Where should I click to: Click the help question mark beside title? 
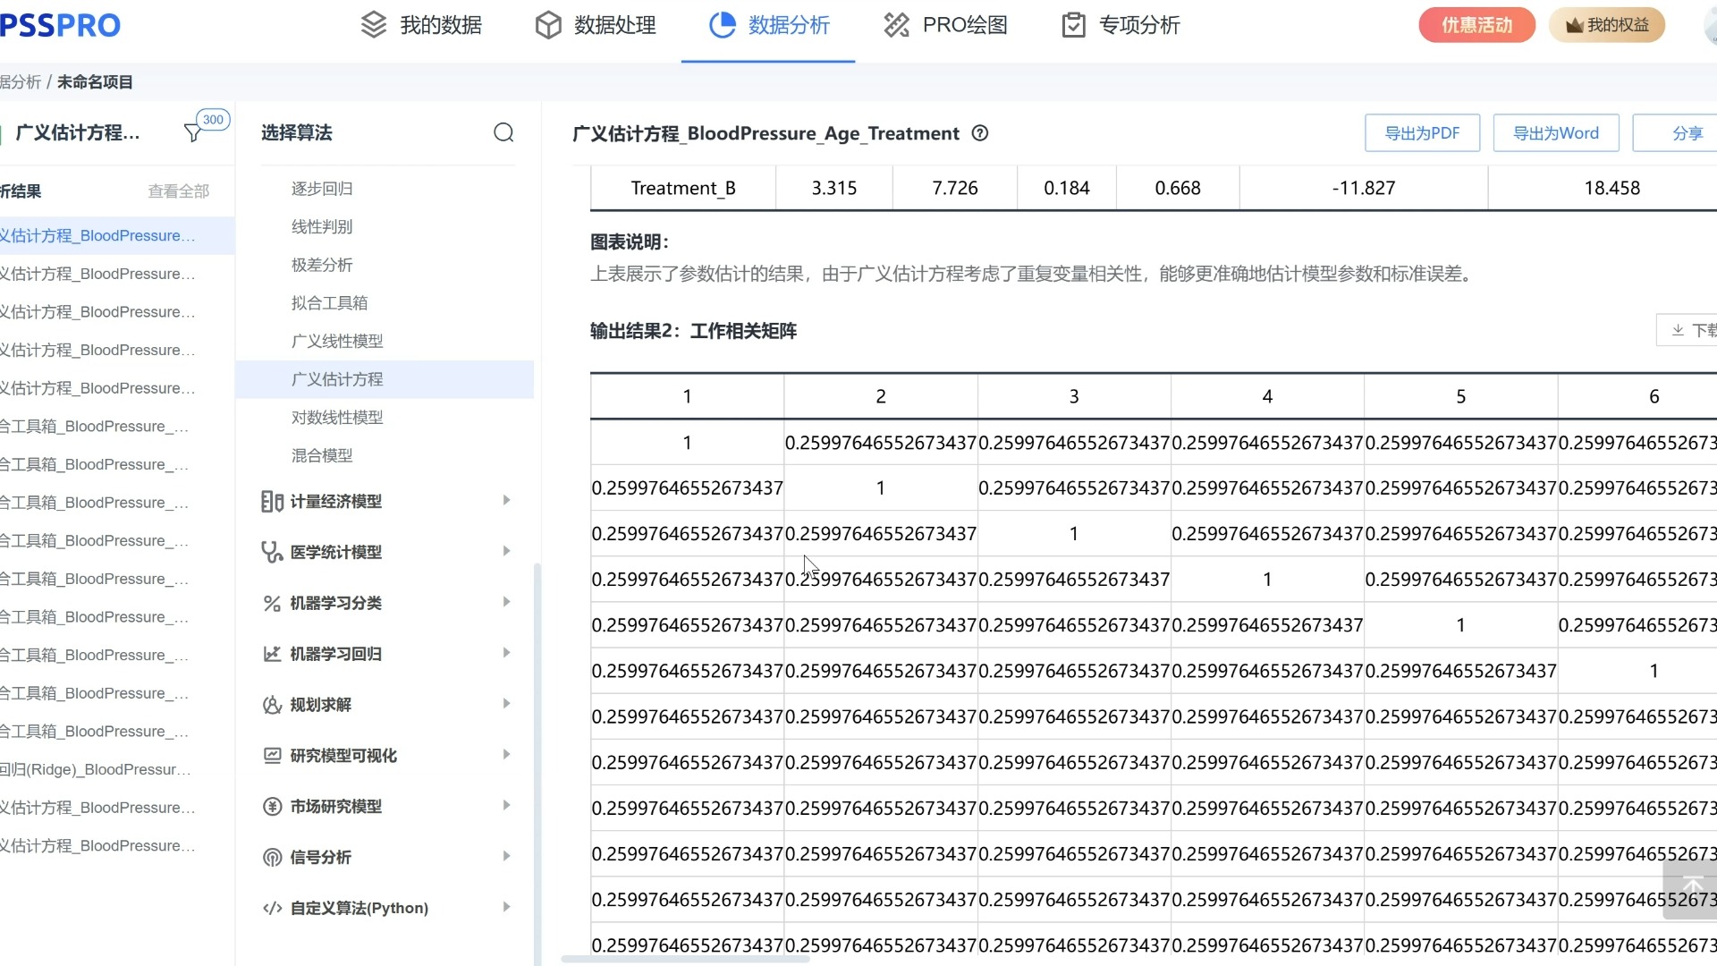[x=980, y=133]
